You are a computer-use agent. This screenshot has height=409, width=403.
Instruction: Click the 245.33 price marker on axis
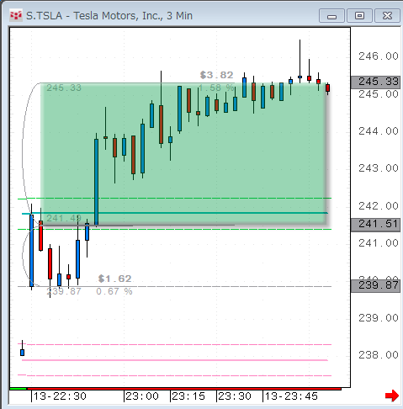pyautogui.click(x=375, y=82)
